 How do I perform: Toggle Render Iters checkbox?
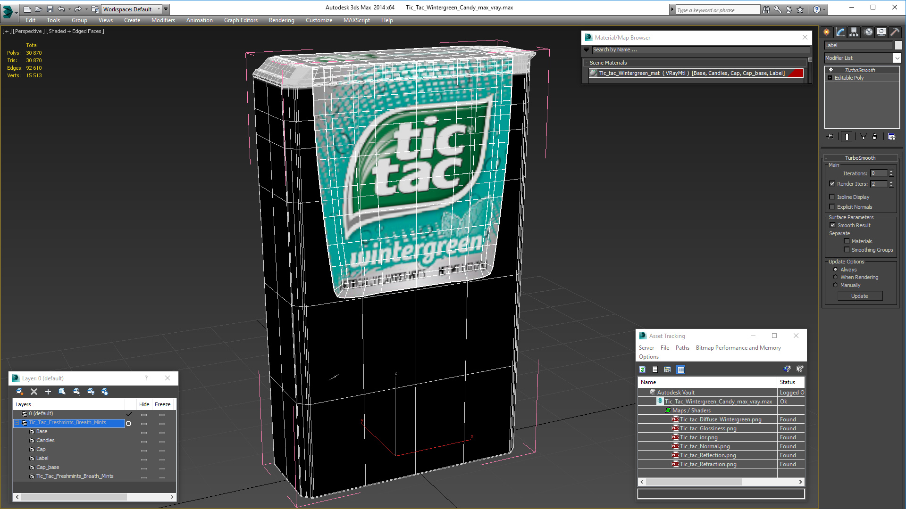coord(832,184)
